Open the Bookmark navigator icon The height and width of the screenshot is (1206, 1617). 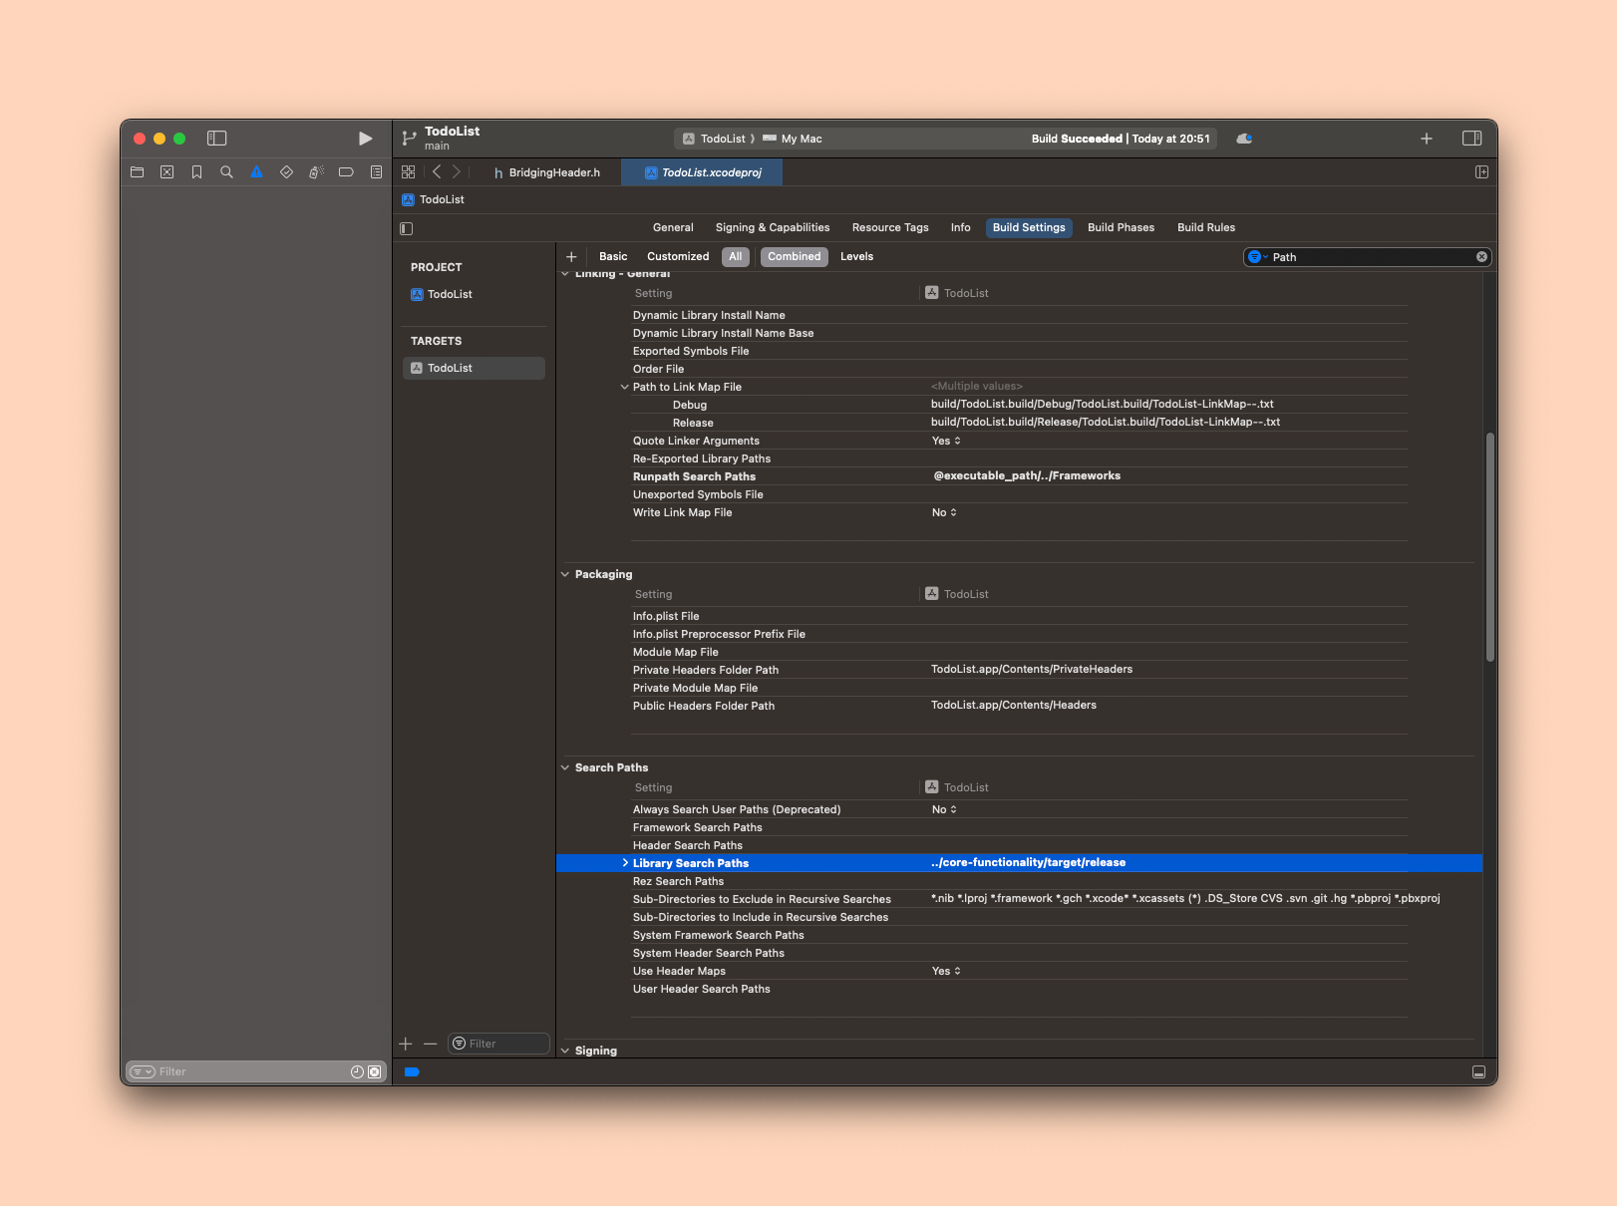(x=196, y=172)
